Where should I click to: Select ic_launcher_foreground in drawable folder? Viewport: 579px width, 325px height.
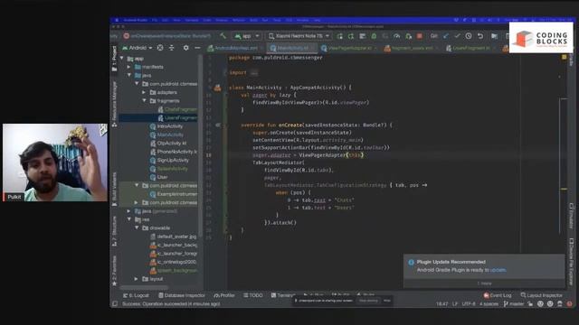point(174,254)
